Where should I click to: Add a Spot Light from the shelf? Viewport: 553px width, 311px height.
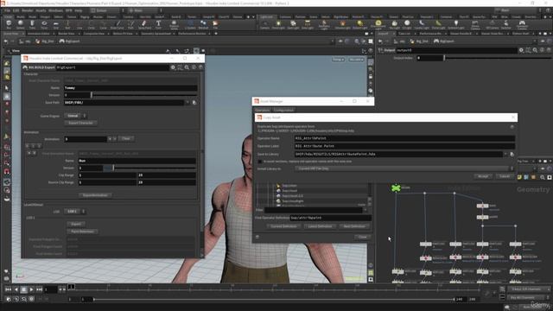[x=293, y=24]
